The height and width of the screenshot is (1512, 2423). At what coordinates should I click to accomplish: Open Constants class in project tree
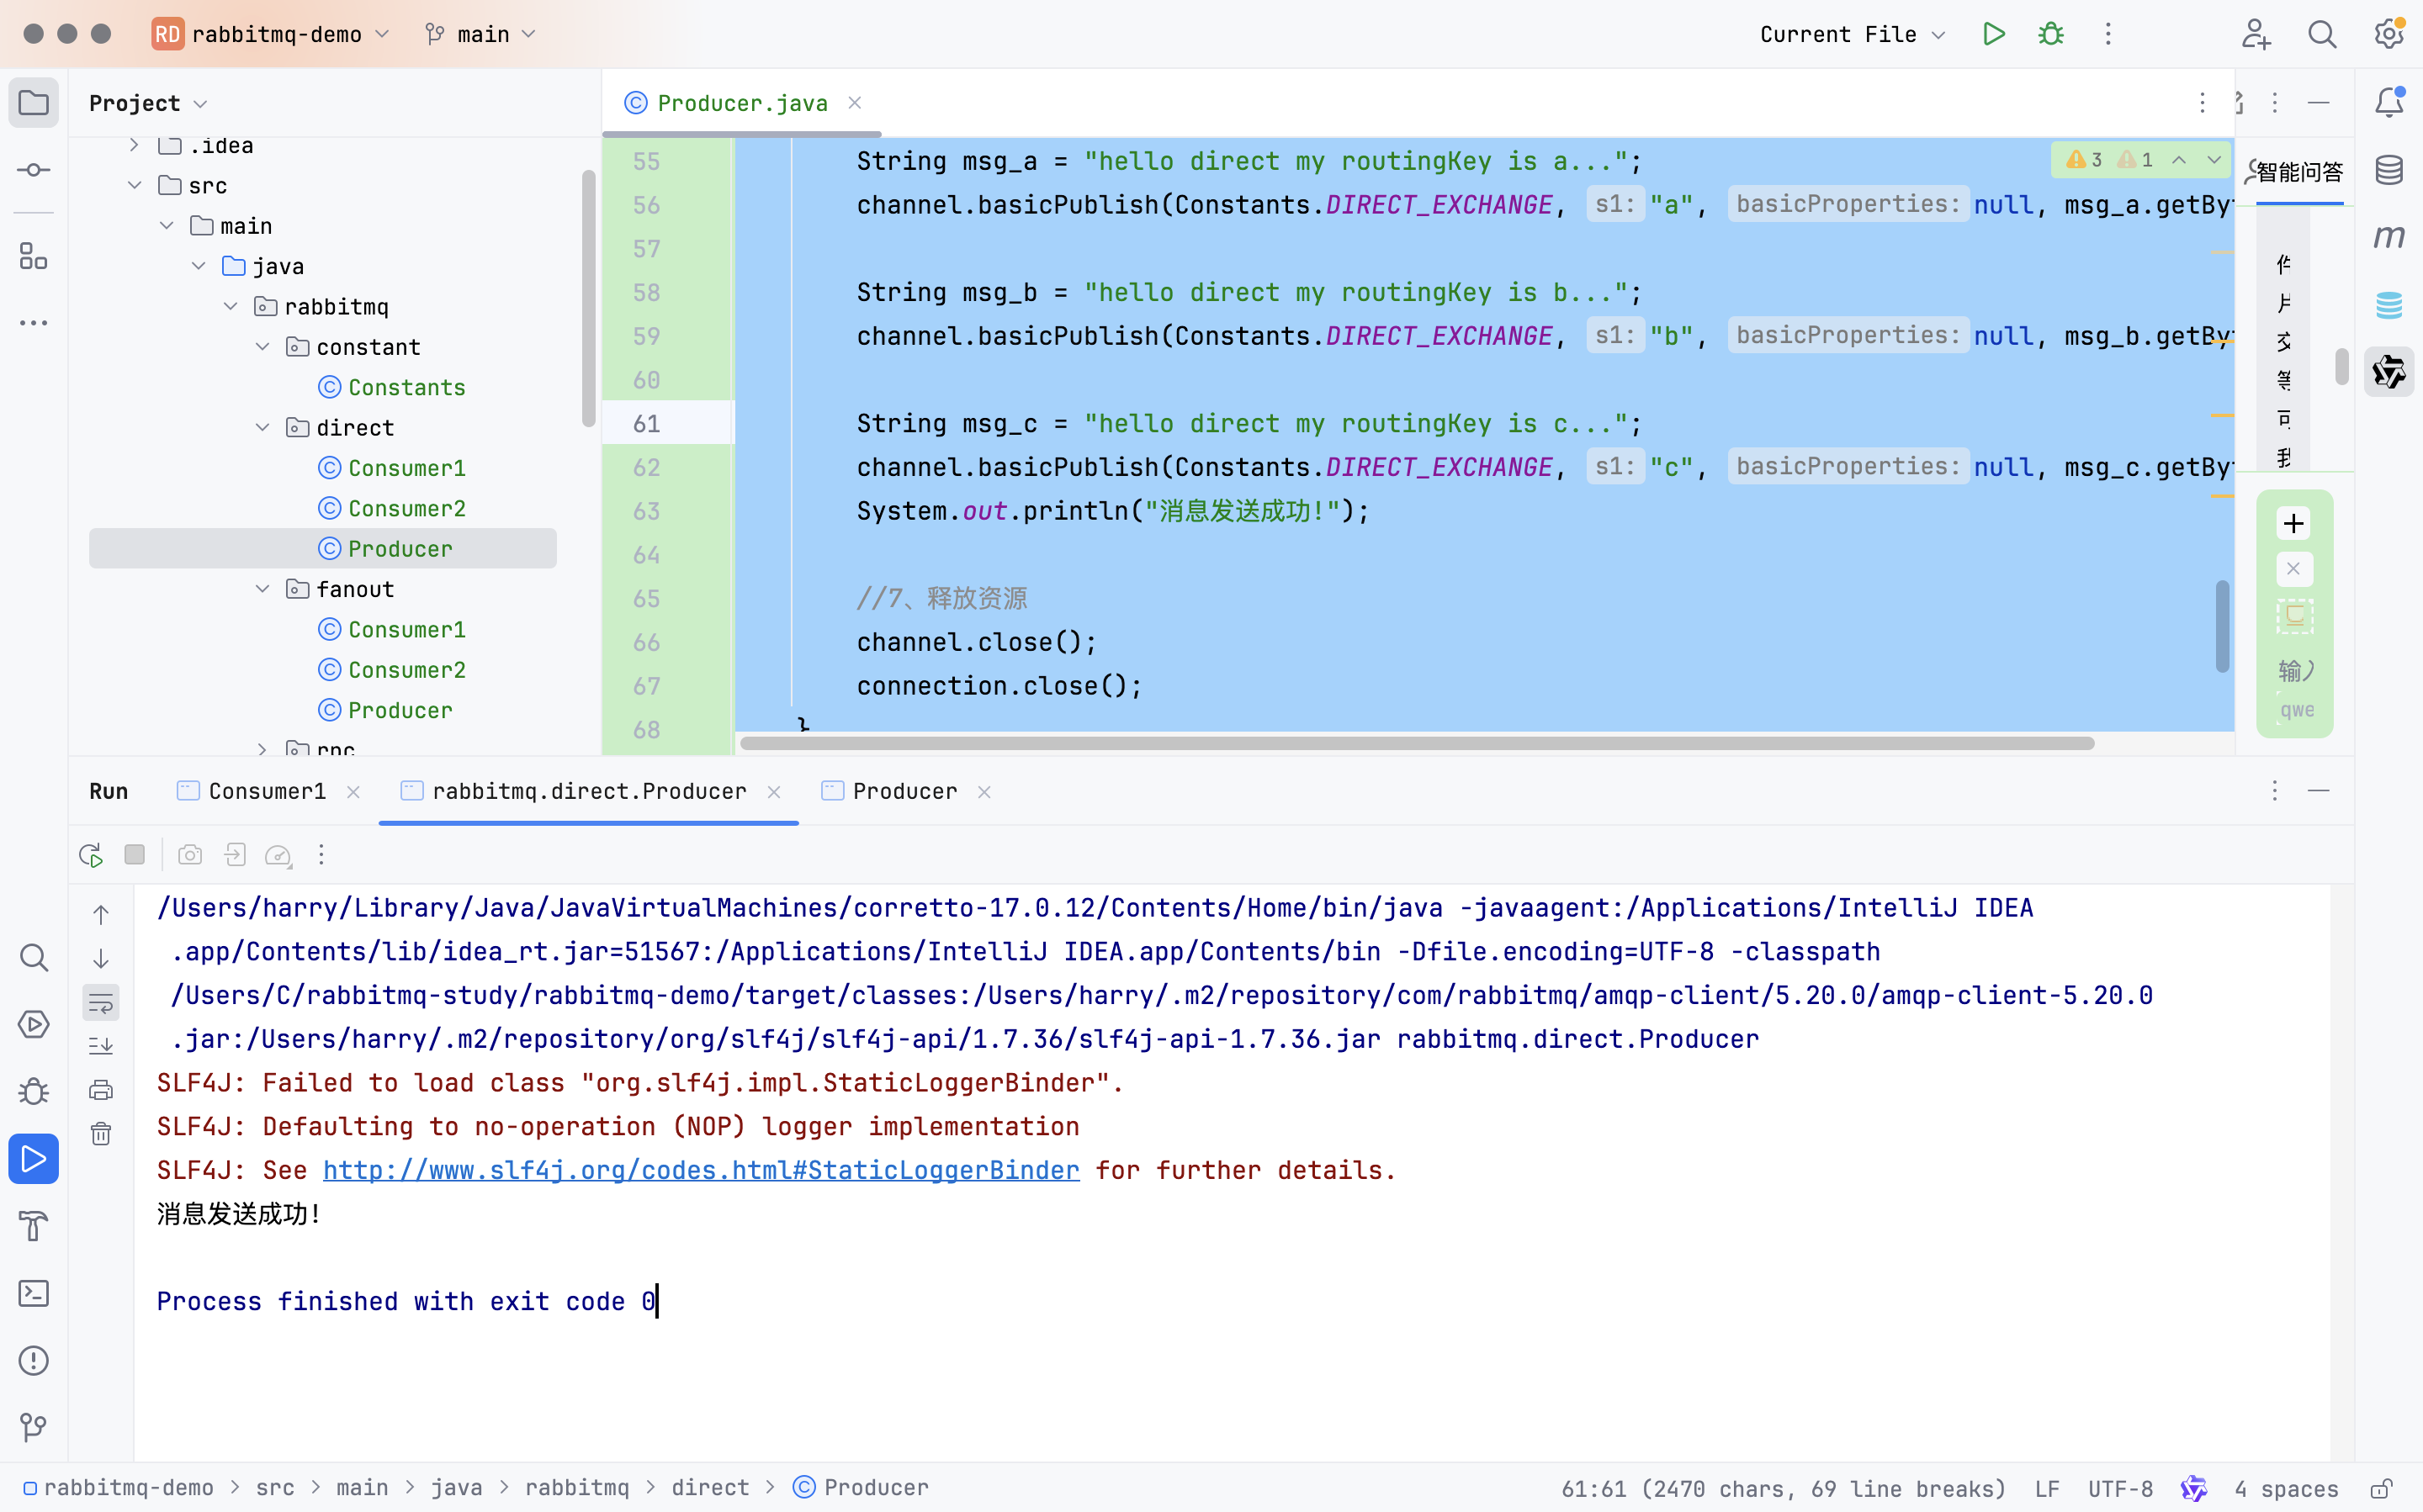point(406,387)
